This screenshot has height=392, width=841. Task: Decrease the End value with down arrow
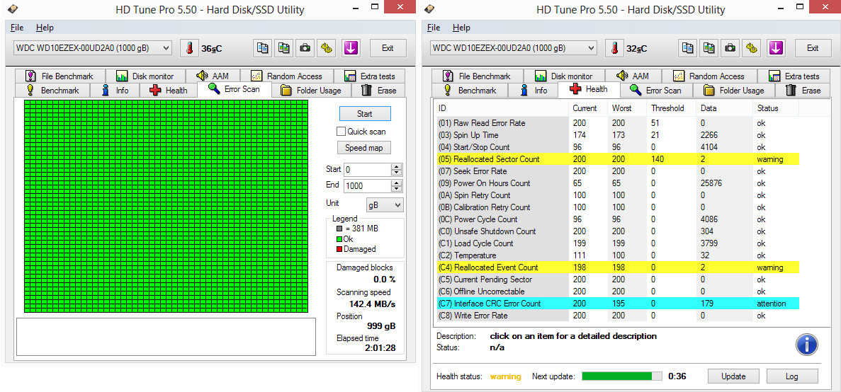coord(396,189)
